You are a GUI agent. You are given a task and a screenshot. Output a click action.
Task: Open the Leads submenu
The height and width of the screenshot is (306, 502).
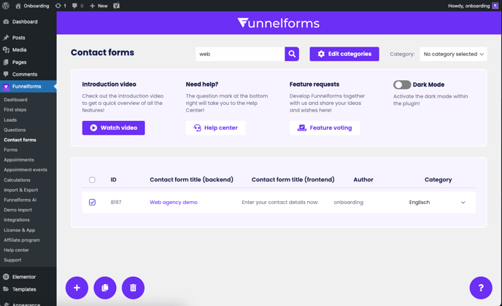(10, 120)
